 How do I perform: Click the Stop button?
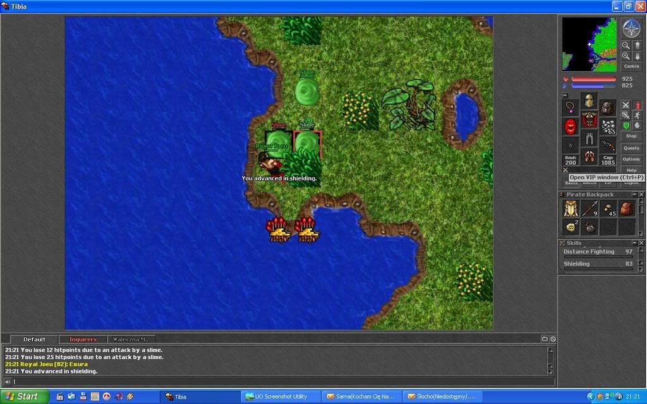(631, 136)
